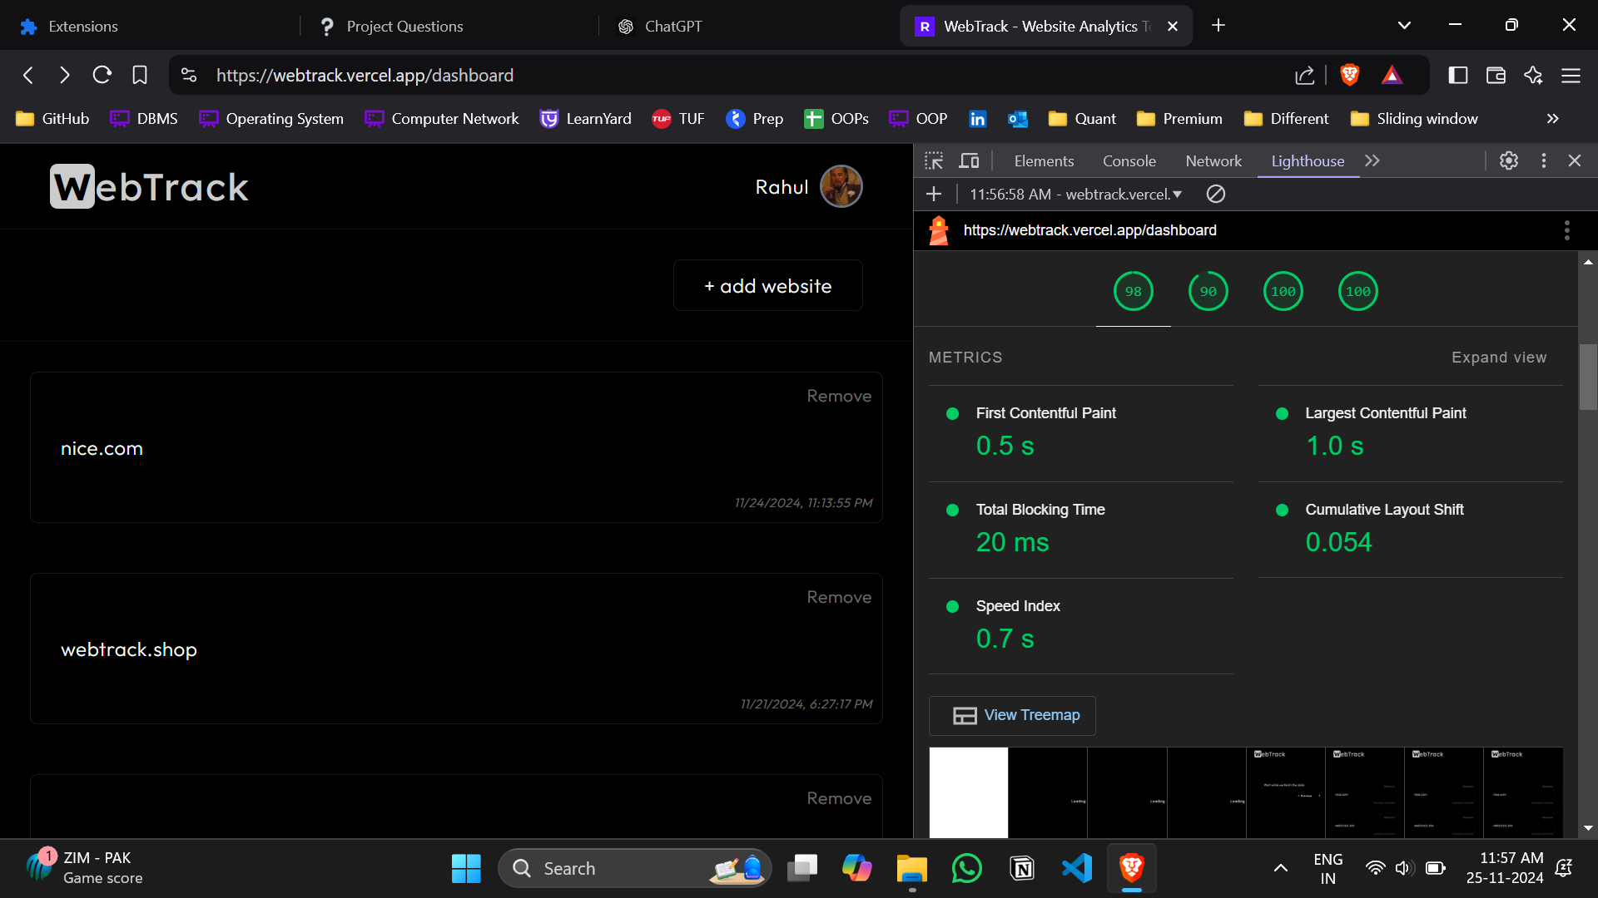Click the inspect element picker icon

pyautogui.click(x=934, y=160)
